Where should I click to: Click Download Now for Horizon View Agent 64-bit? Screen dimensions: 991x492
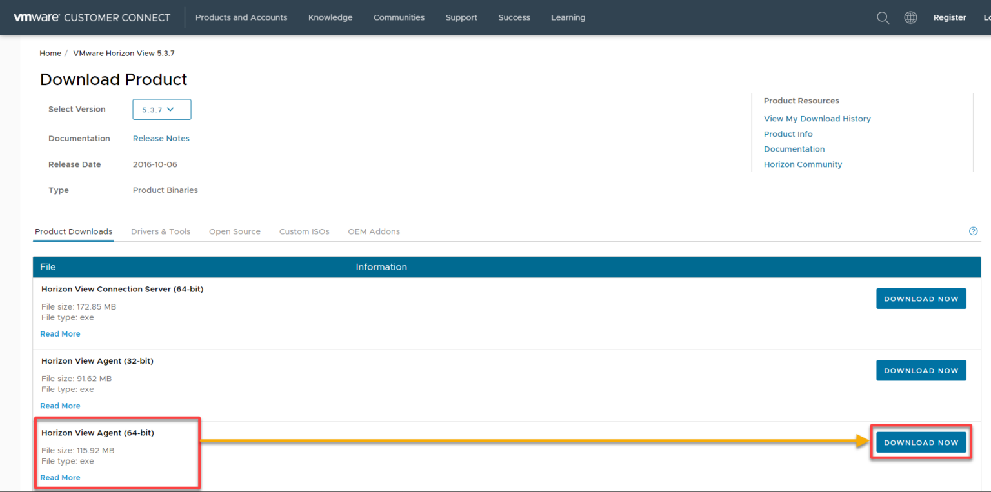(921, 442)
